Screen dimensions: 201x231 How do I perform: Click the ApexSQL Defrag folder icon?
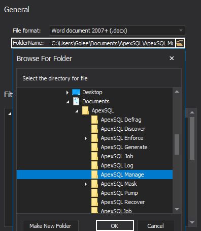point(94,120)
